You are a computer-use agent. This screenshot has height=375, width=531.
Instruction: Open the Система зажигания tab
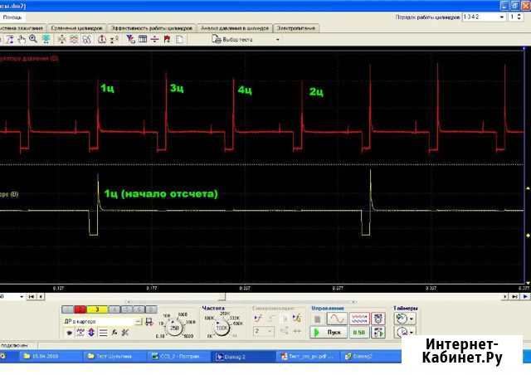pyautogui.click(x=22, y=28)
